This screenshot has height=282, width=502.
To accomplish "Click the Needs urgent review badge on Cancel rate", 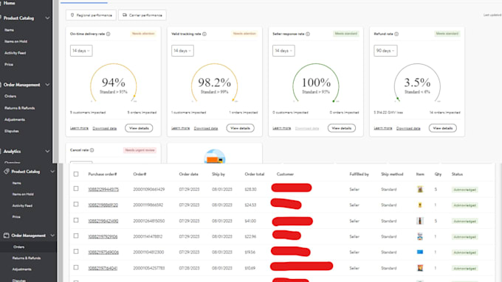I will pyautogui.click(x=140, y=150).
